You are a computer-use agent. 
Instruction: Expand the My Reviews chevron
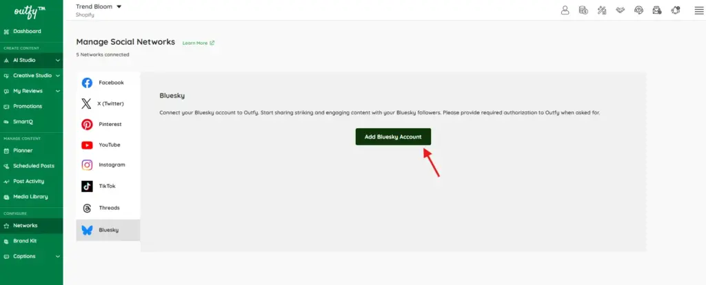pos(58,91)
